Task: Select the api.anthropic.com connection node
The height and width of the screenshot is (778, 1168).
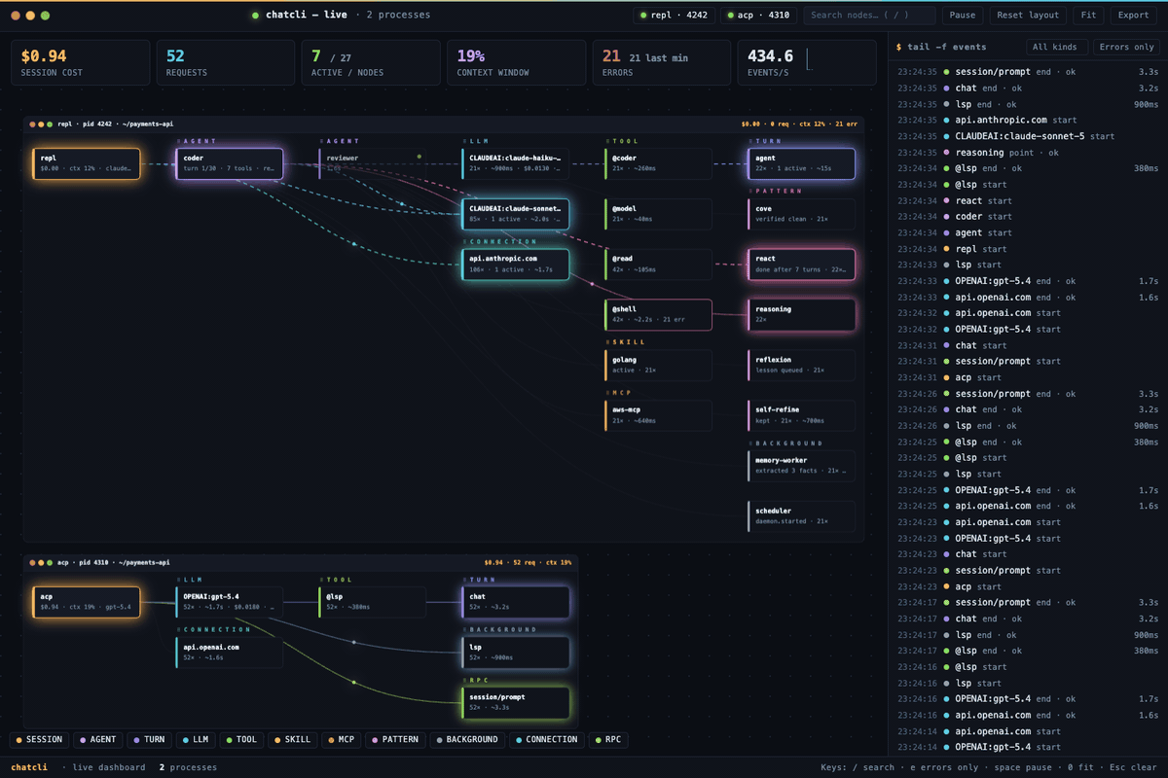Action: (x=515, y=265)
